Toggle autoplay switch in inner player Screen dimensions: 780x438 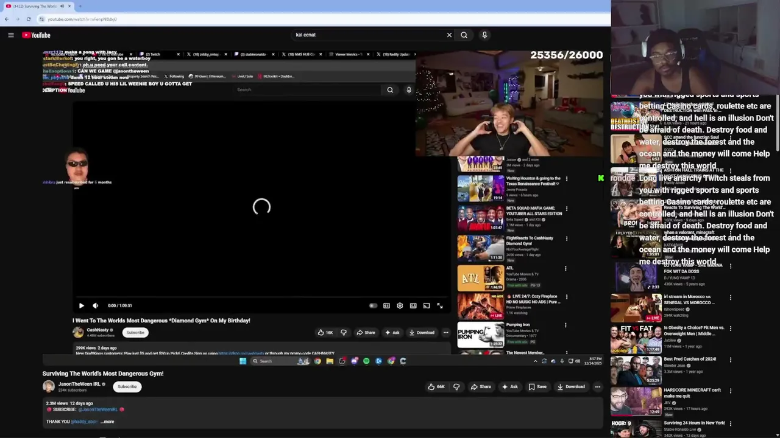pyautogui.click(x=373, y=306)
